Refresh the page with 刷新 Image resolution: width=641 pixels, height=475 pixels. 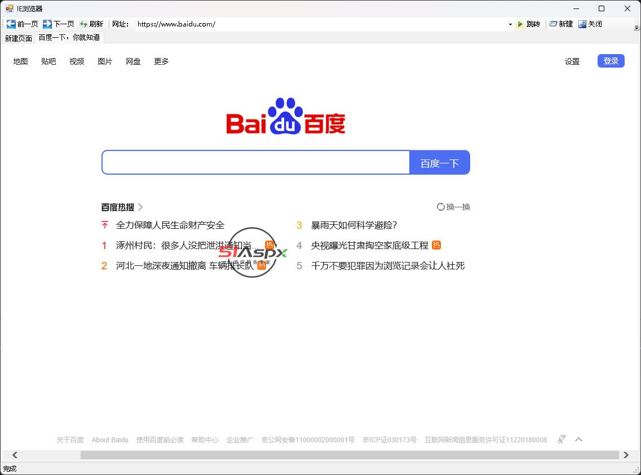pyautogui.click(x=91, y=24)
